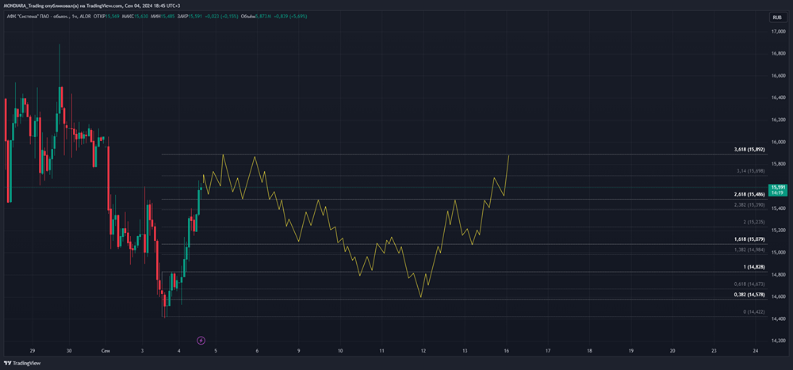
Task: Click the Объём 5,873 M volume value
Action: pyautogui.click(x=255, y=16)
